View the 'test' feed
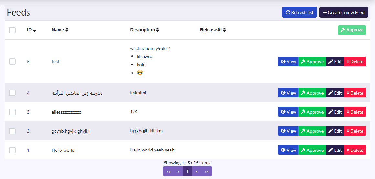The height and width of the screenshot is (179, 375). [288, 62]
